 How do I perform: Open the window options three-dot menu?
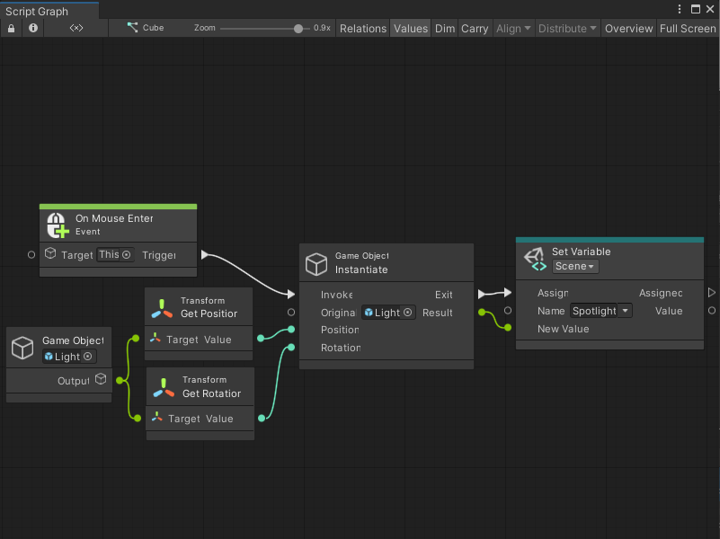coord(681,9)
